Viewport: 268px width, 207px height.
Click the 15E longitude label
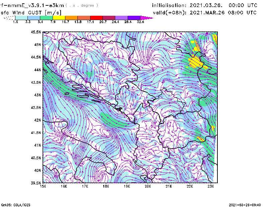point(43,186)
